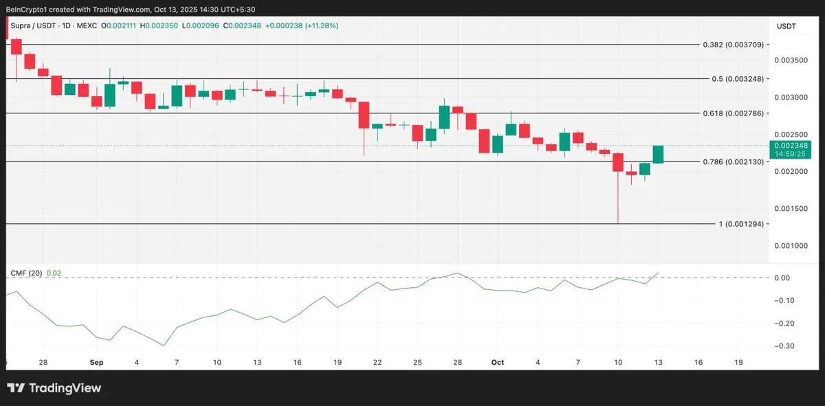
Task: Click the SUPRA / USDT symbol title
Action: coord(30,25)
